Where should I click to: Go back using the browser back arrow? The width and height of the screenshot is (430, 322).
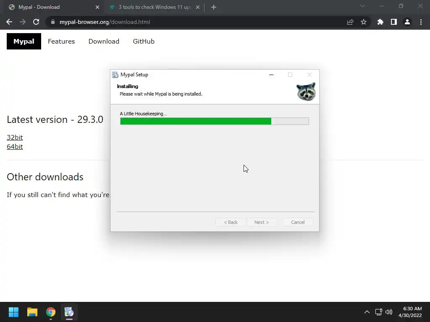9,22
